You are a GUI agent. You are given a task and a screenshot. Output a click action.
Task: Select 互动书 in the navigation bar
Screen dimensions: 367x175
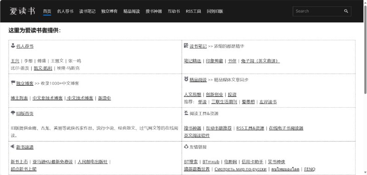[174, 11]
